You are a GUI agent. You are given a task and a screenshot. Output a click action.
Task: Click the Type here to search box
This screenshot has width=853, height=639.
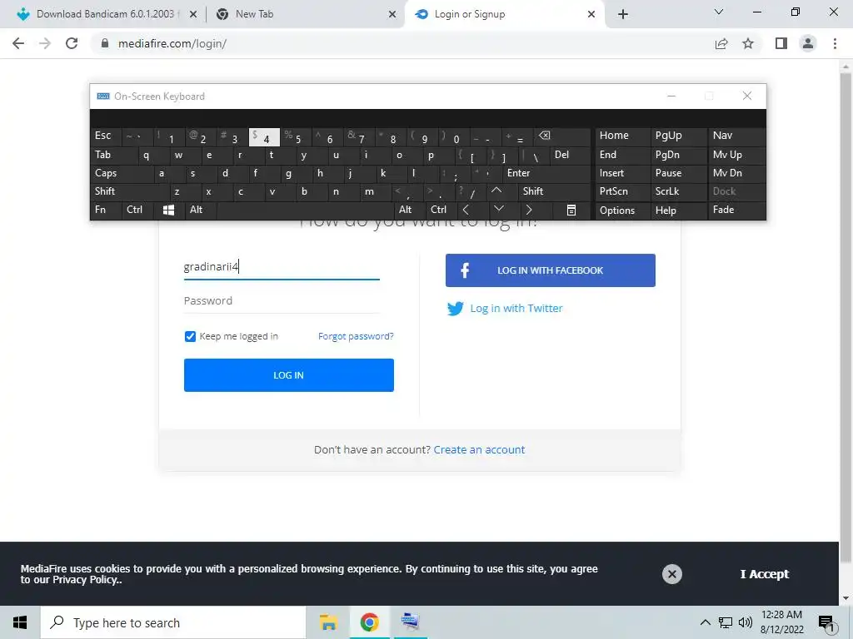173,622
